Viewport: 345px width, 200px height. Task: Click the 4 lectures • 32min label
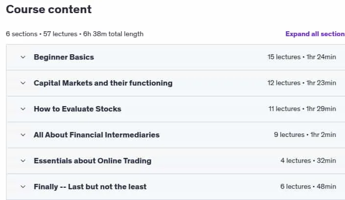click(308, 161)
